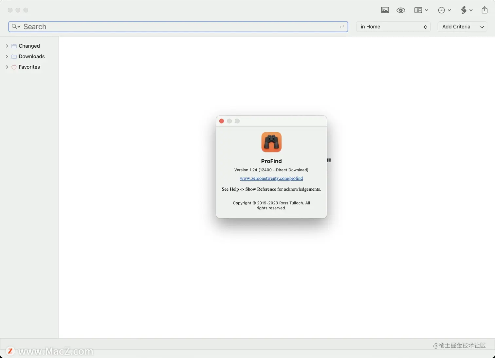Select Downloads in the sidebar
Image resolution: width=495 pixels, height=358 pixels.
click(31, 57)
